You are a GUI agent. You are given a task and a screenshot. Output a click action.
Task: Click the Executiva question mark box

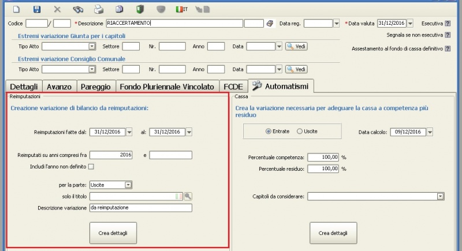coord(448,23)
